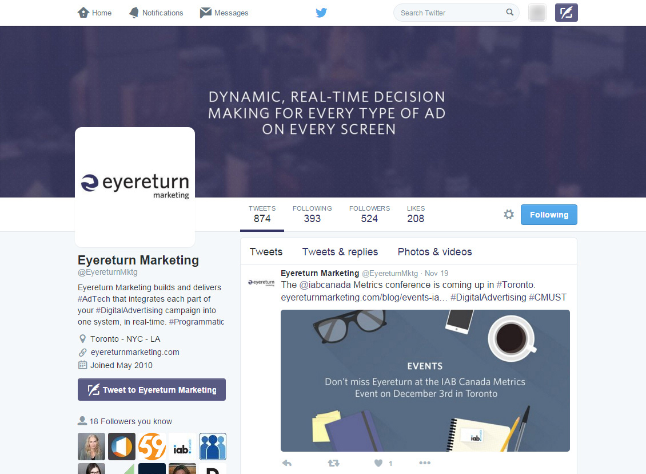Click #DigitalAdvertising hashtag in bio

(129, 310)
